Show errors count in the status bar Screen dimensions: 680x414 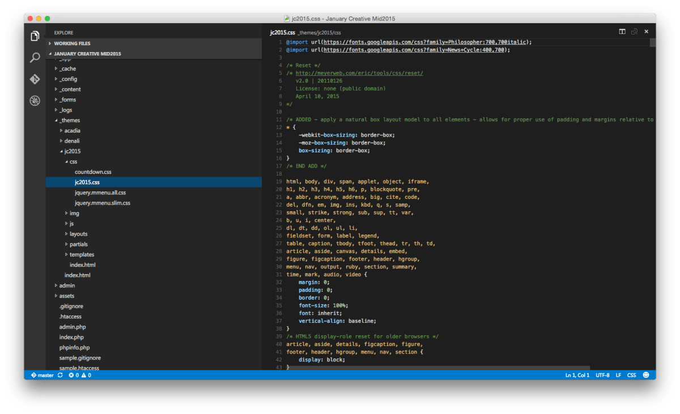pos(73,375)
